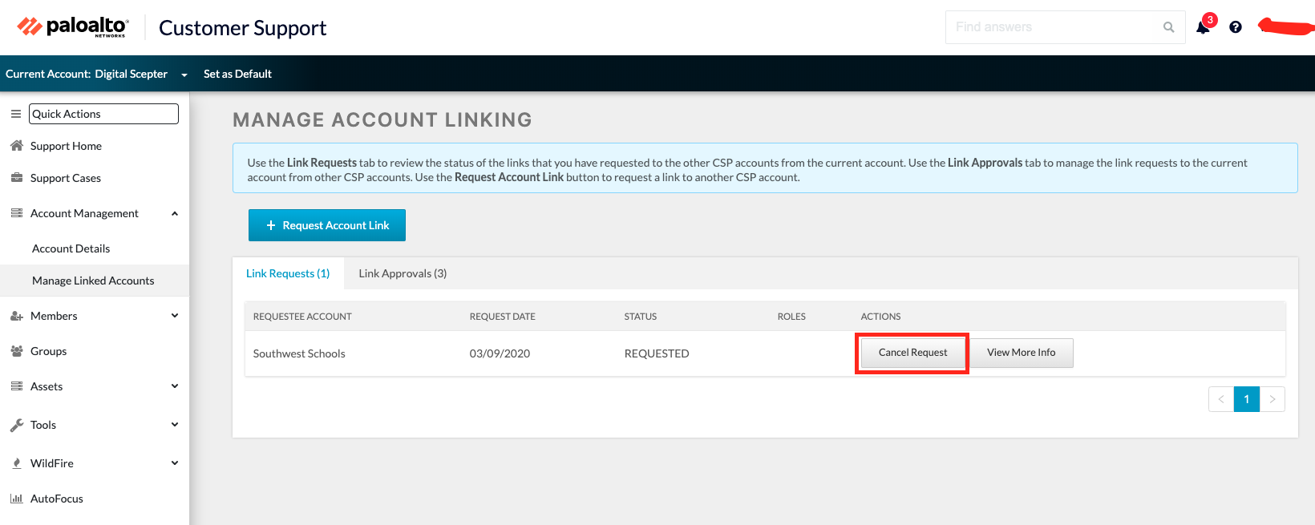Expand the Members menu chevron
1315x525 pixels.
[x=175, y=316]
